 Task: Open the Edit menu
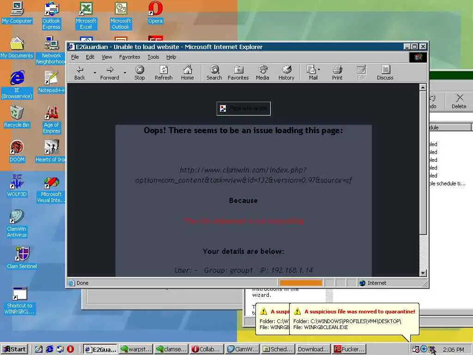tap(90, 57)
